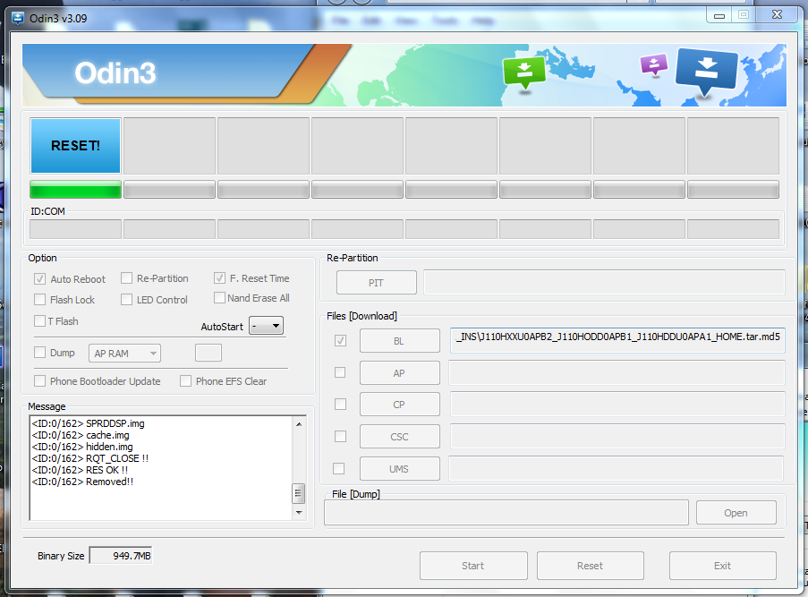808x597 pixels.
Task: Click the Odin3 title bar app icon
Action: pos(18,18)
